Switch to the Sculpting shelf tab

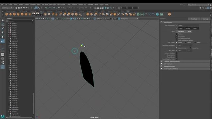[x=33, y=11]
